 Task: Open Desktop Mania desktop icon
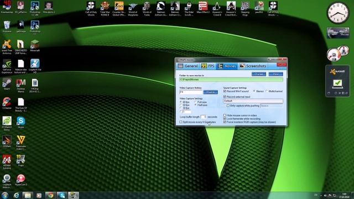coord(21,86)
